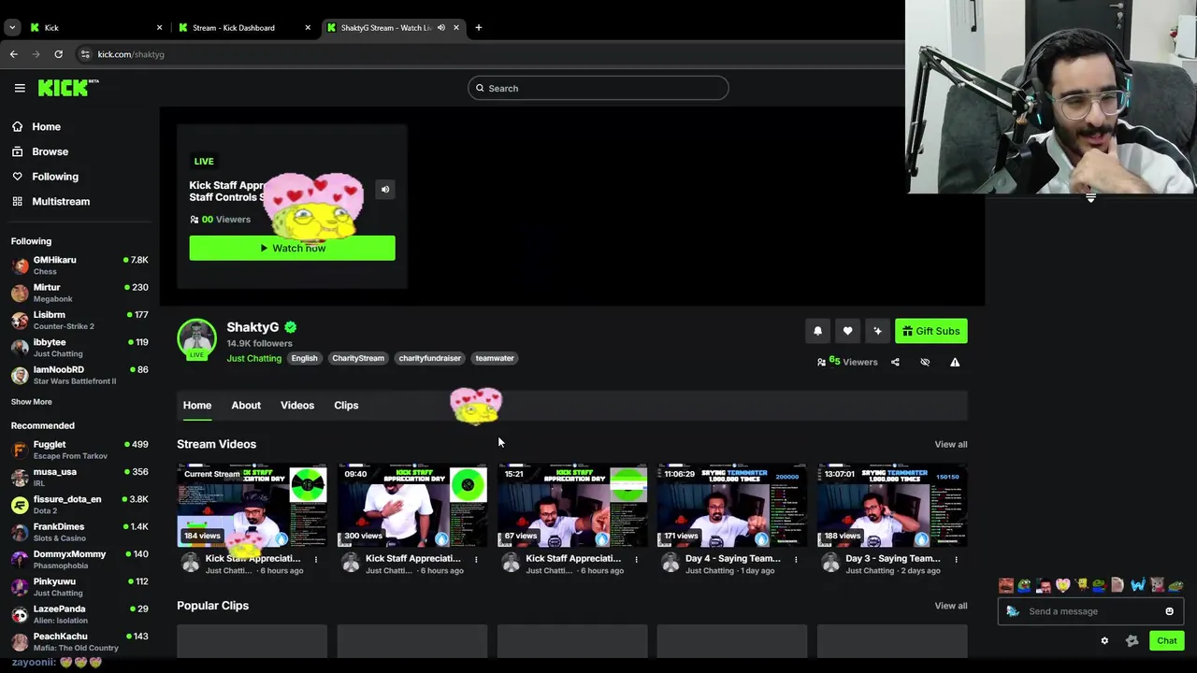Open options menu for Day 3 video

click(956, 559)
